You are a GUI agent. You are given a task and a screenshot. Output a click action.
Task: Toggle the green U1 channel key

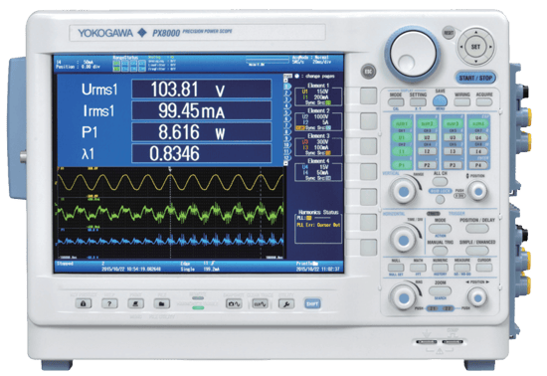point(402,138)
